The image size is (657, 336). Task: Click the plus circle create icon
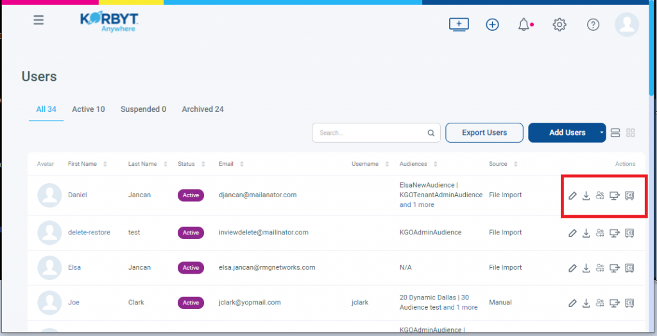(x=492, y=24)
